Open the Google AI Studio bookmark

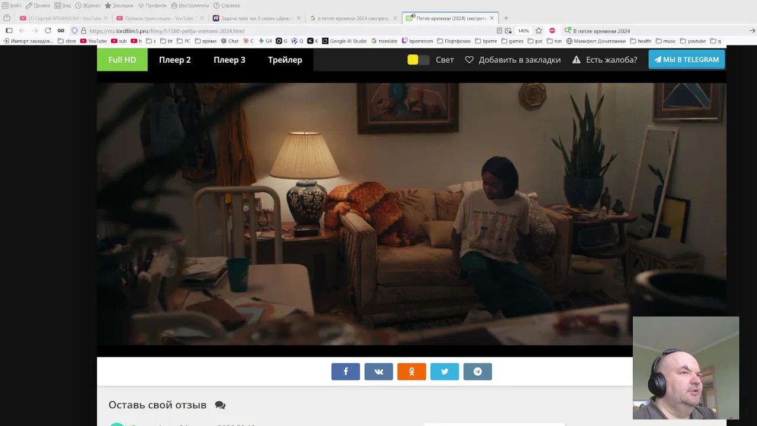[x=344, y=41]
